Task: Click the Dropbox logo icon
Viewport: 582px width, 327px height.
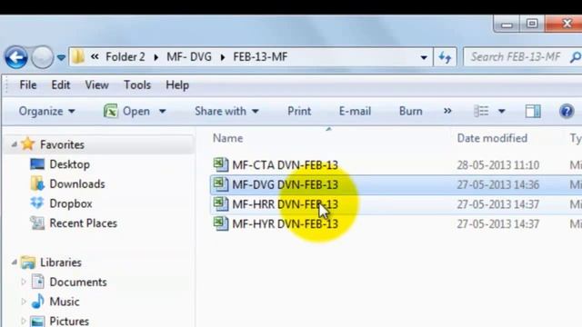Action: coord(37,203)
